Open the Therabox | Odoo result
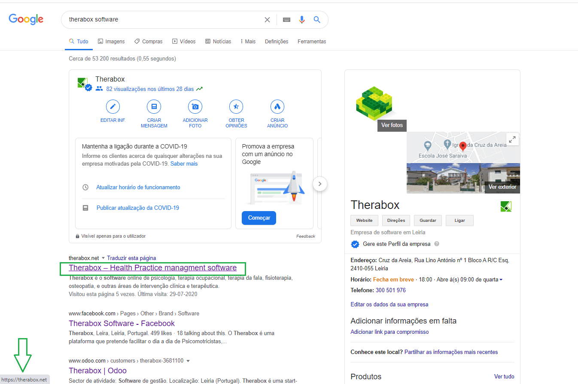Image resolution: width=578 pixels, height=384 pixels. (97, 371)
